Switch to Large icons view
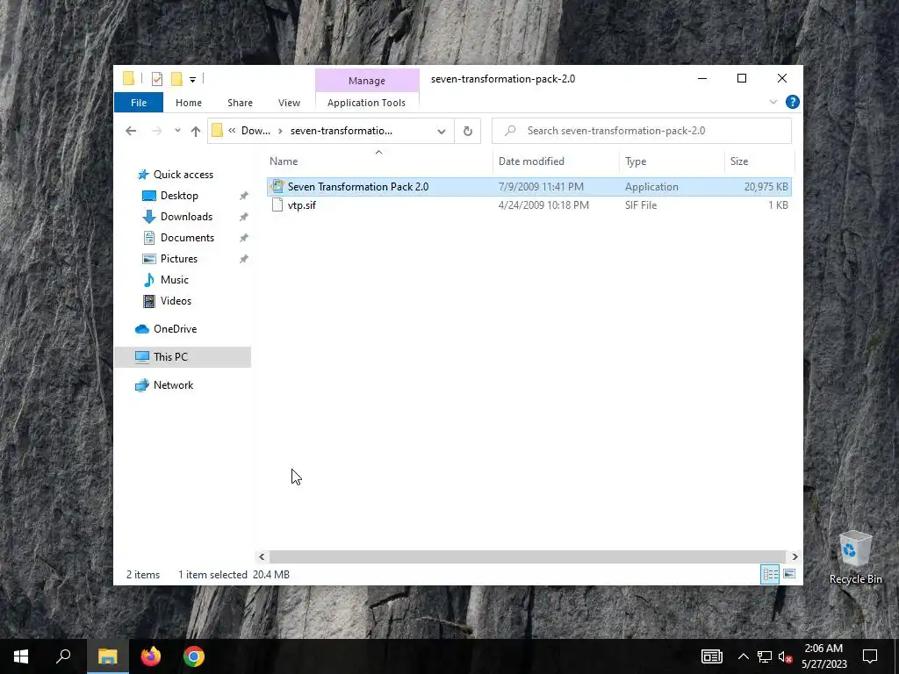899x674 pixels. click(789, 574)
